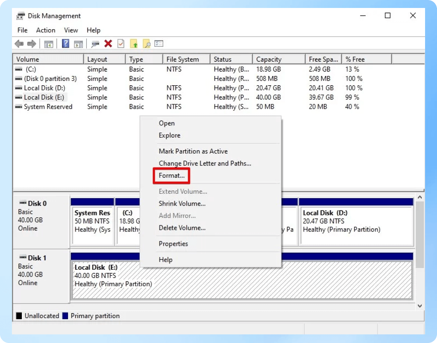This screenshot has width=437, height=343.
Task: Click the blue question mark Help toolbar icon
Action: click(66, 43)
